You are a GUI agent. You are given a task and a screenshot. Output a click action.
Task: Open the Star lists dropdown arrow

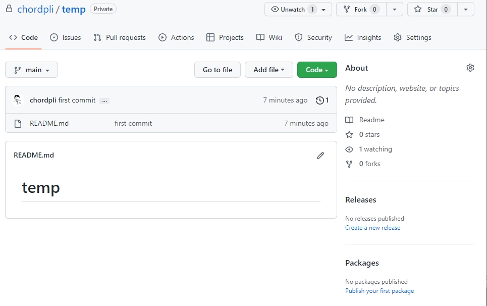coord(466,9)
